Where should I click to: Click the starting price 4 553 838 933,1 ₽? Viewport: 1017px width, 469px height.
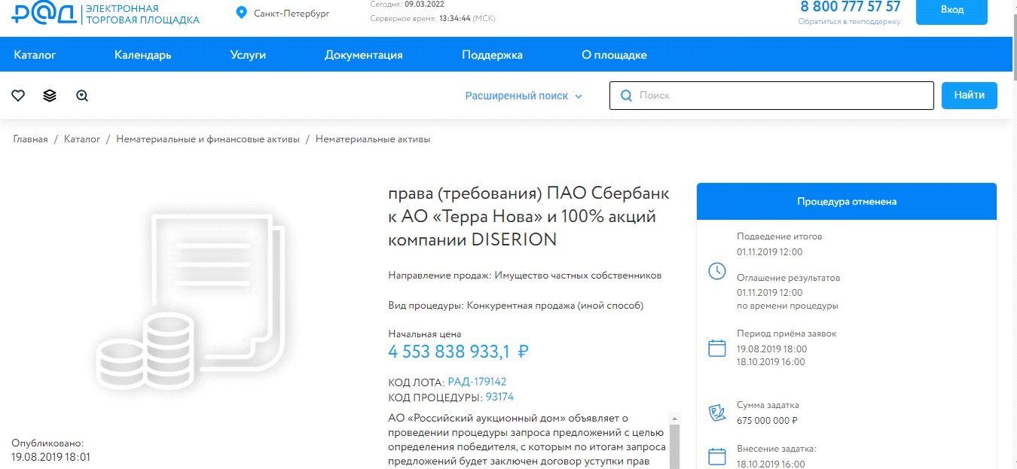coord(459,352)
